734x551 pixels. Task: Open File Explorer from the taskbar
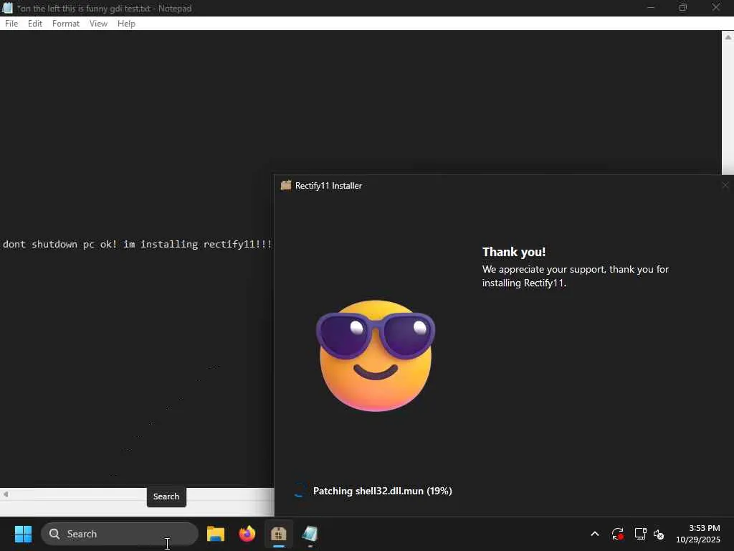point(216,534)
